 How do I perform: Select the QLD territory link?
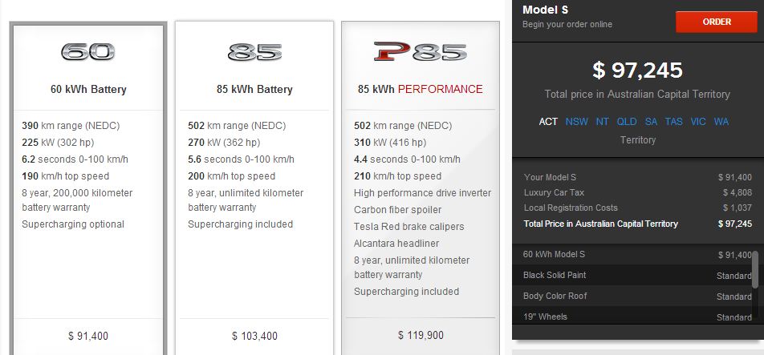(x=627, y=122)
